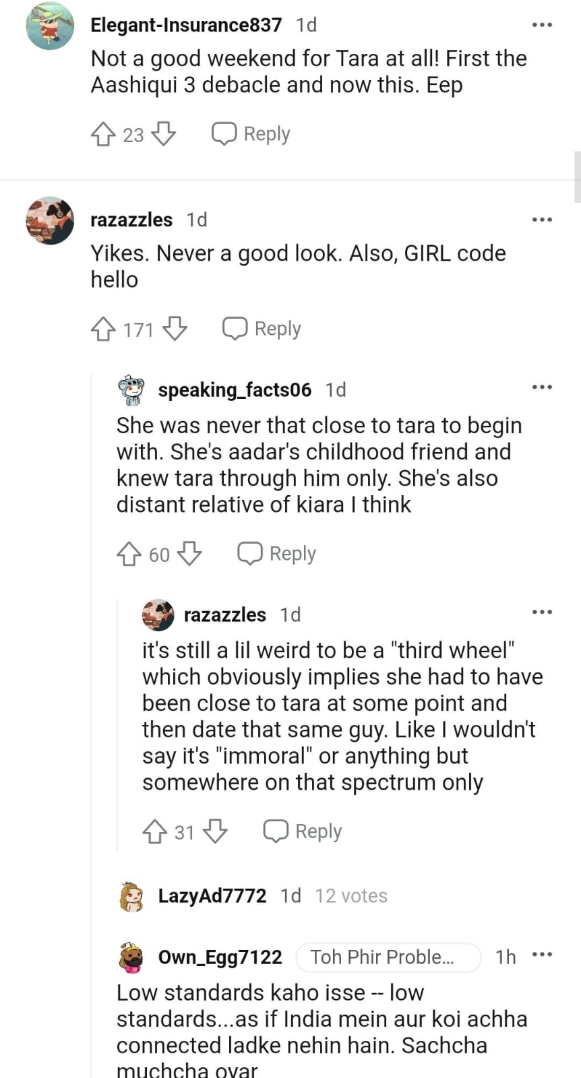Downvote speaking_facts06's comment with 60 votes
Viewport: 581px width, 1078px height.
tap(190, 554)
